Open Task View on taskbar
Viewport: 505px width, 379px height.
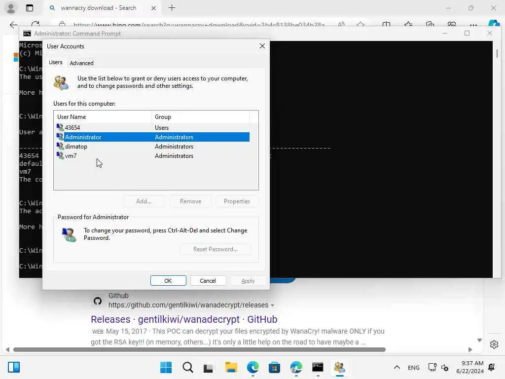coord(209,367)
